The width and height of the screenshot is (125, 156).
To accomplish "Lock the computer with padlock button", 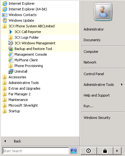I will tap(105, 151).
